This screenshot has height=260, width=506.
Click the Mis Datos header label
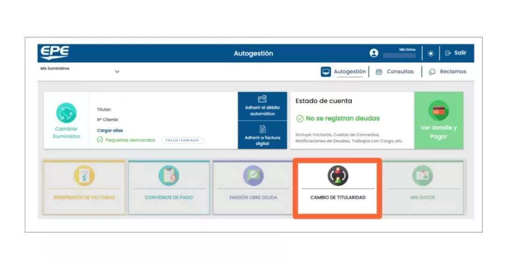[407, 50]
